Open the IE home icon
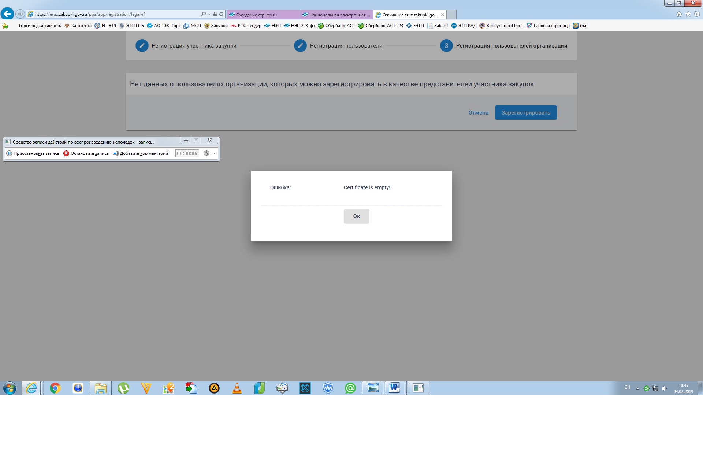Image resolution: width=703 pixels, height=462 pixels. (679, 14)
